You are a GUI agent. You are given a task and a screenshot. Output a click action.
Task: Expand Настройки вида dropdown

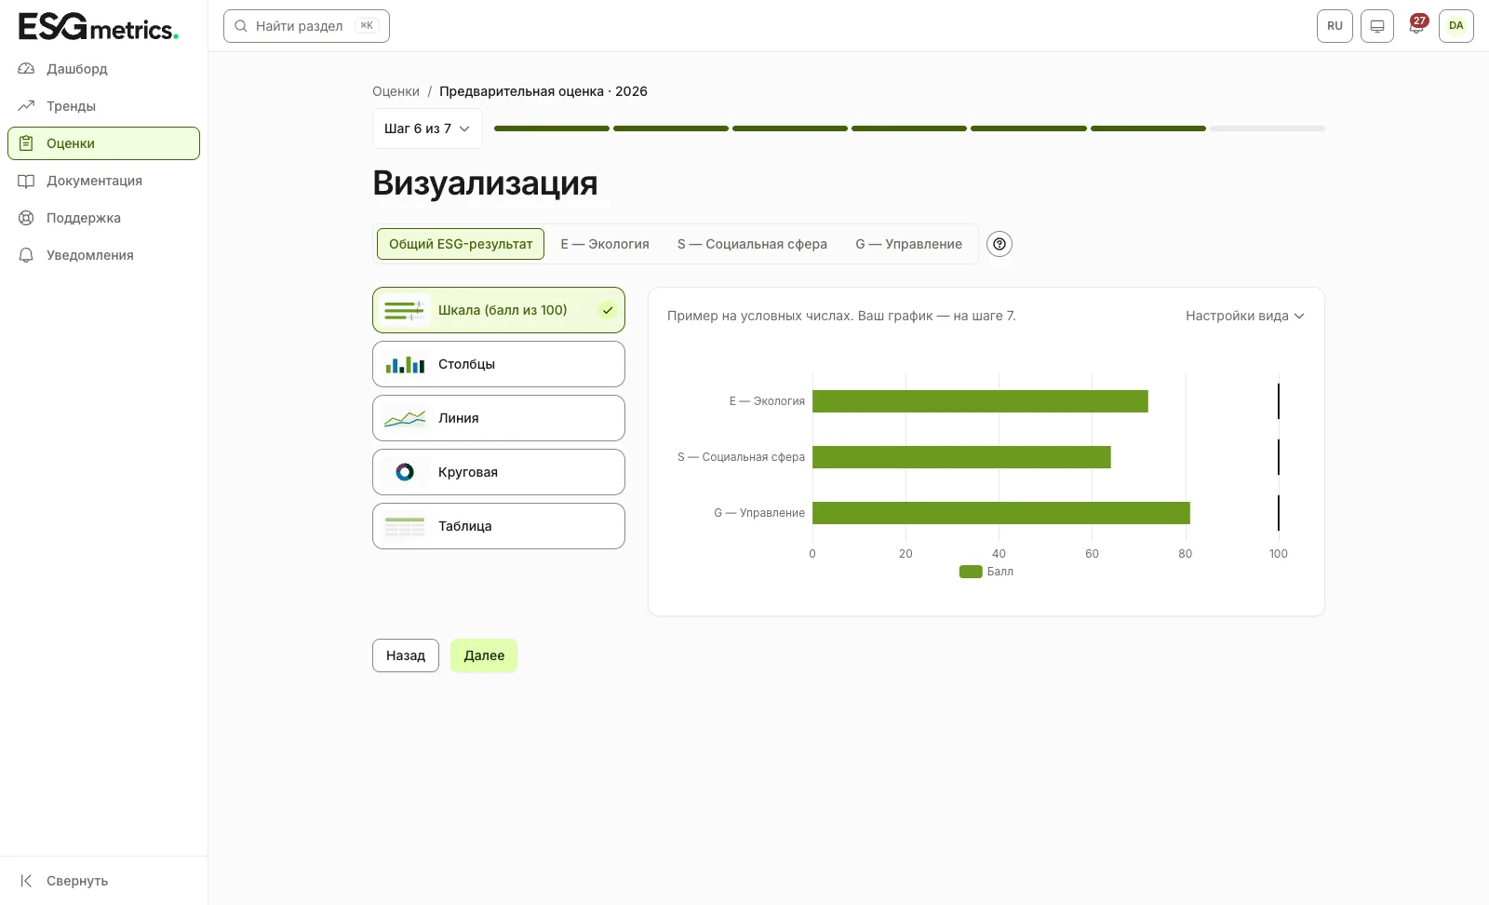tap(1245, 316)
